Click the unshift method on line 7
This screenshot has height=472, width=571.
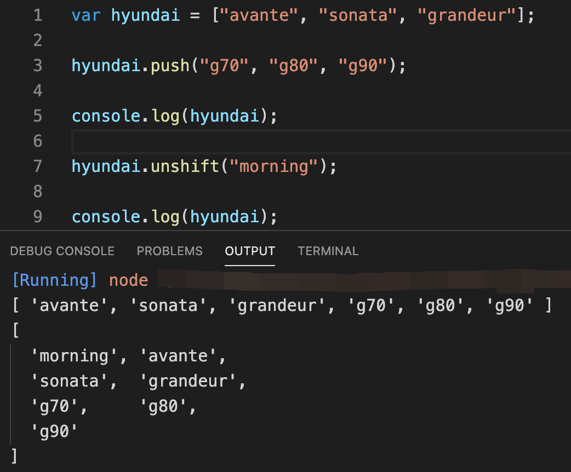tap(185, 166)
